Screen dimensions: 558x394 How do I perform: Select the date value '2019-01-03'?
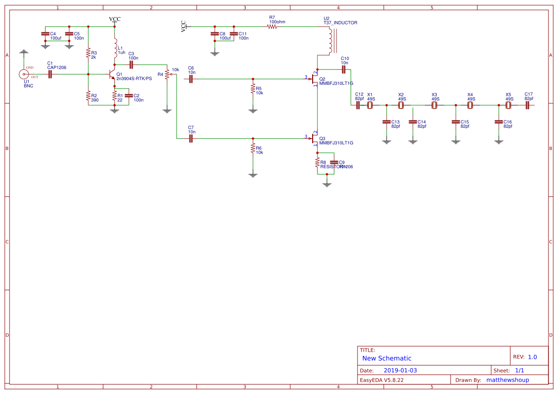[x=400, y=370]
